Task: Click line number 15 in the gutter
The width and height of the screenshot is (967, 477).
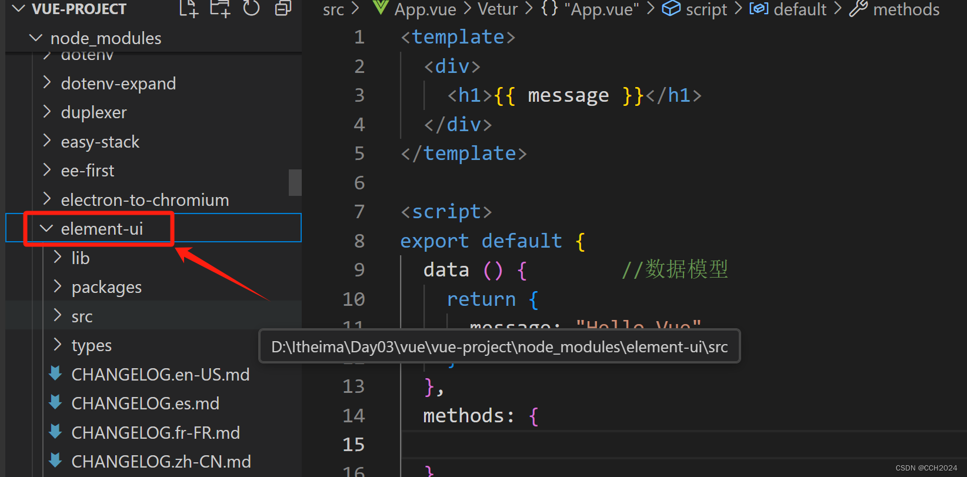Action: point(354,445)
